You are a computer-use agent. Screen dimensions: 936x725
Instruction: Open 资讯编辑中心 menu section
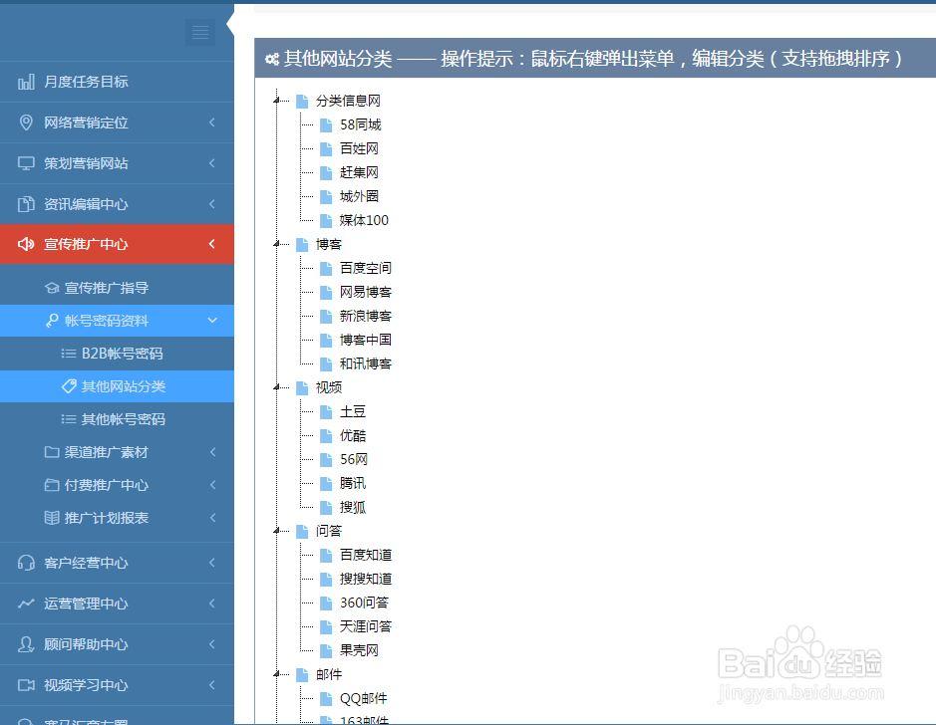tap(117, 204)
